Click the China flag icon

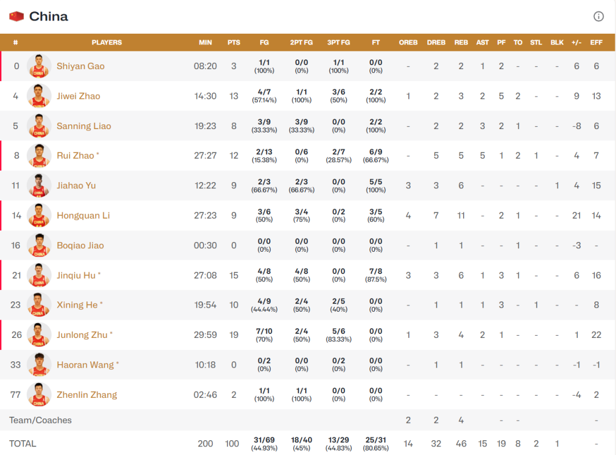(17, 16)
